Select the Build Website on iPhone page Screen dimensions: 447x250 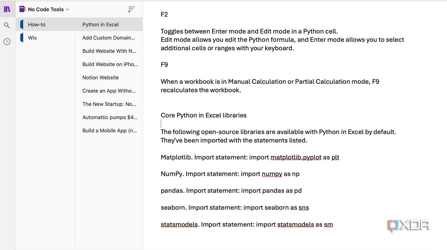[x=110, y=64]
